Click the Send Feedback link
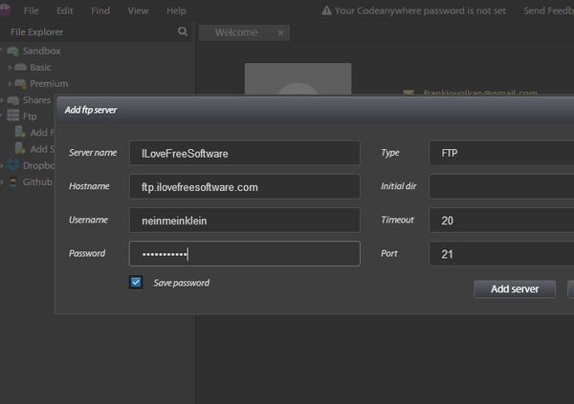The height and width of the screenshot is (404, 574). [548, 11]
